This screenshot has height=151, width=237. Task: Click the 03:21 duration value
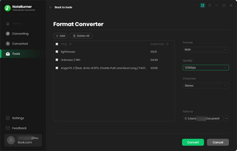(x=154, y=52)
